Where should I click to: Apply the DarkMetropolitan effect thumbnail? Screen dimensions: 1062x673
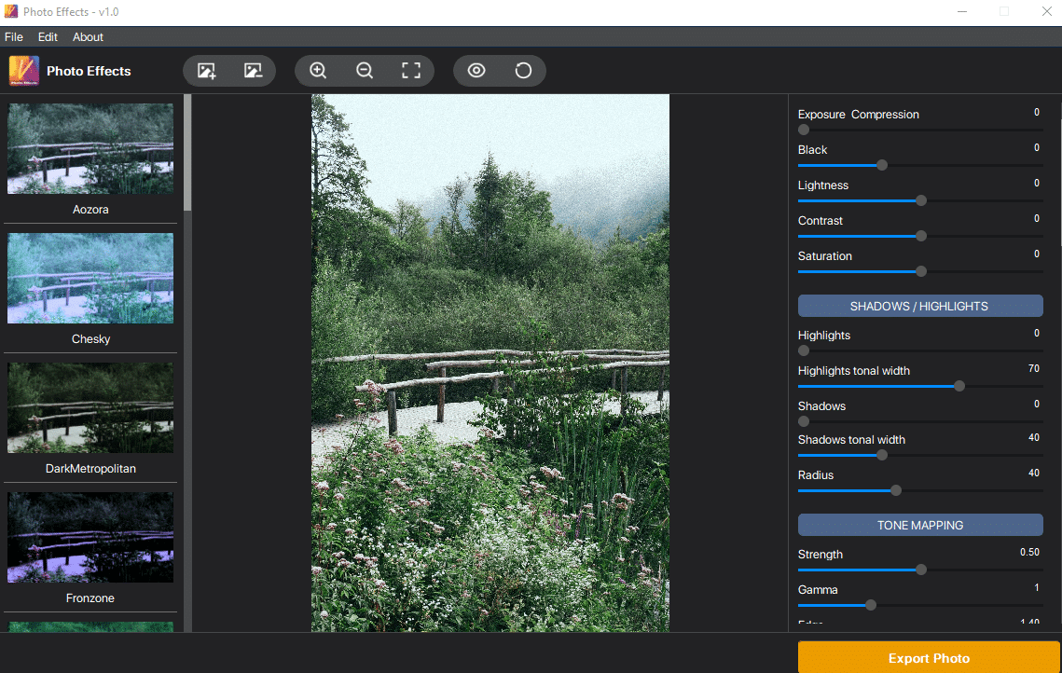pyautogui.click(x=90, y=407)
